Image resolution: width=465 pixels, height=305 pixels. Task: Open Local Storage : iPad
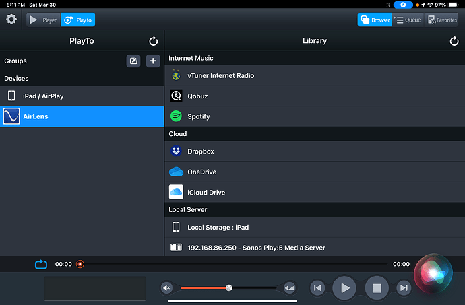pyautogui.click(x=315, y=228)
